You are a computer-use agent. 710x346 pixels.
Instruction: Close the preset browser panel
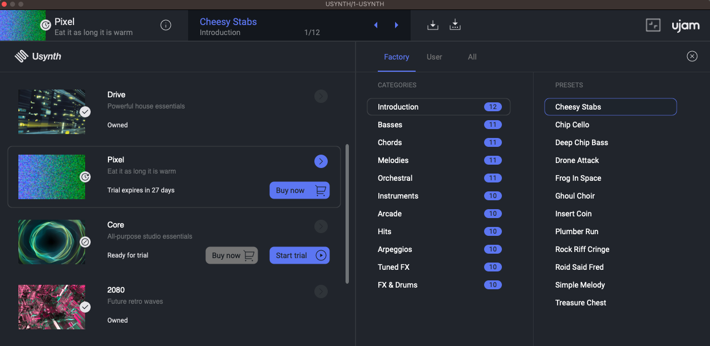[692, 56]
